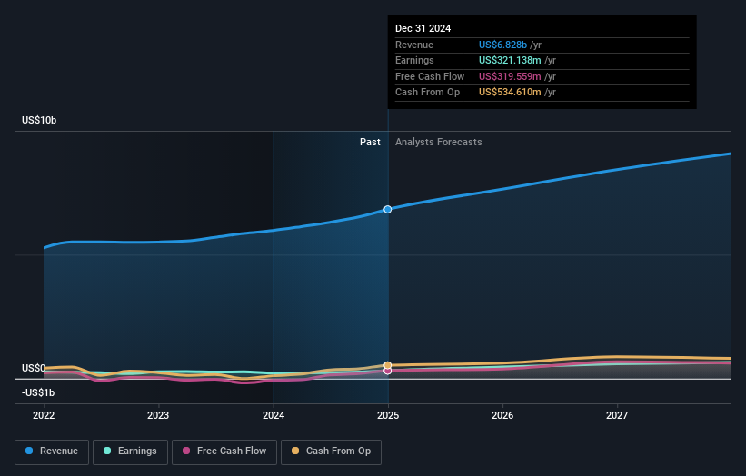Screen dimensions: 746x476
Task: Click the 2027 x-axis label
Action: [617, 415]
